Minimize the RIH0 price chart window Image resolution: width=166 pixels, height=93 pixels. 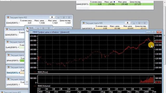(x=148, y=32)
